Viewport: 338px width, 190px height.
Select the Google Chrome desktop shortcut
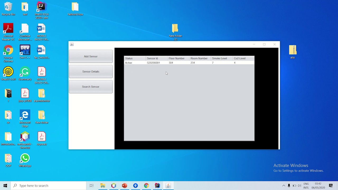tap(8, 54)
